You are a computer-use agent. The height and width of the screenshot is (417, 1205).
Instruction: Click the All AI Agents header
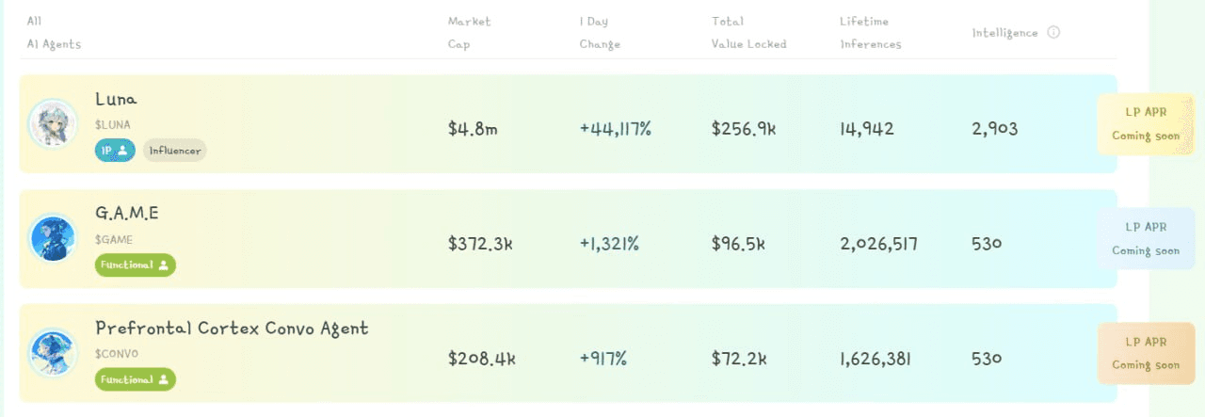click(x=54, y=33)
